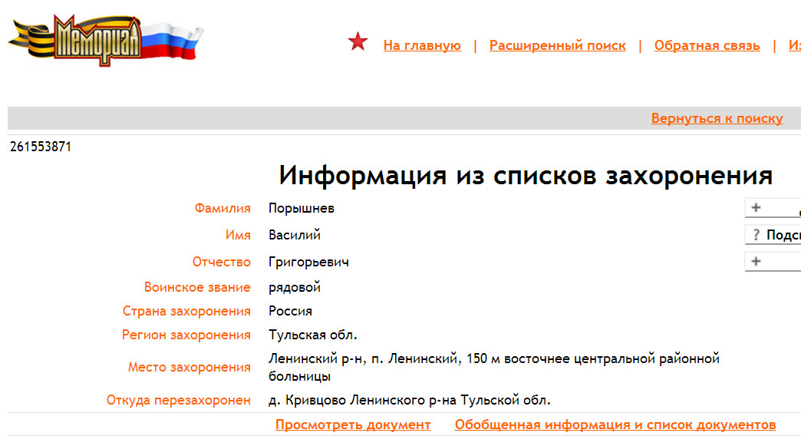Screen dimensions: 801x436
Task: Click the heading Информация из списков захоронения
Action: [525, 176]
